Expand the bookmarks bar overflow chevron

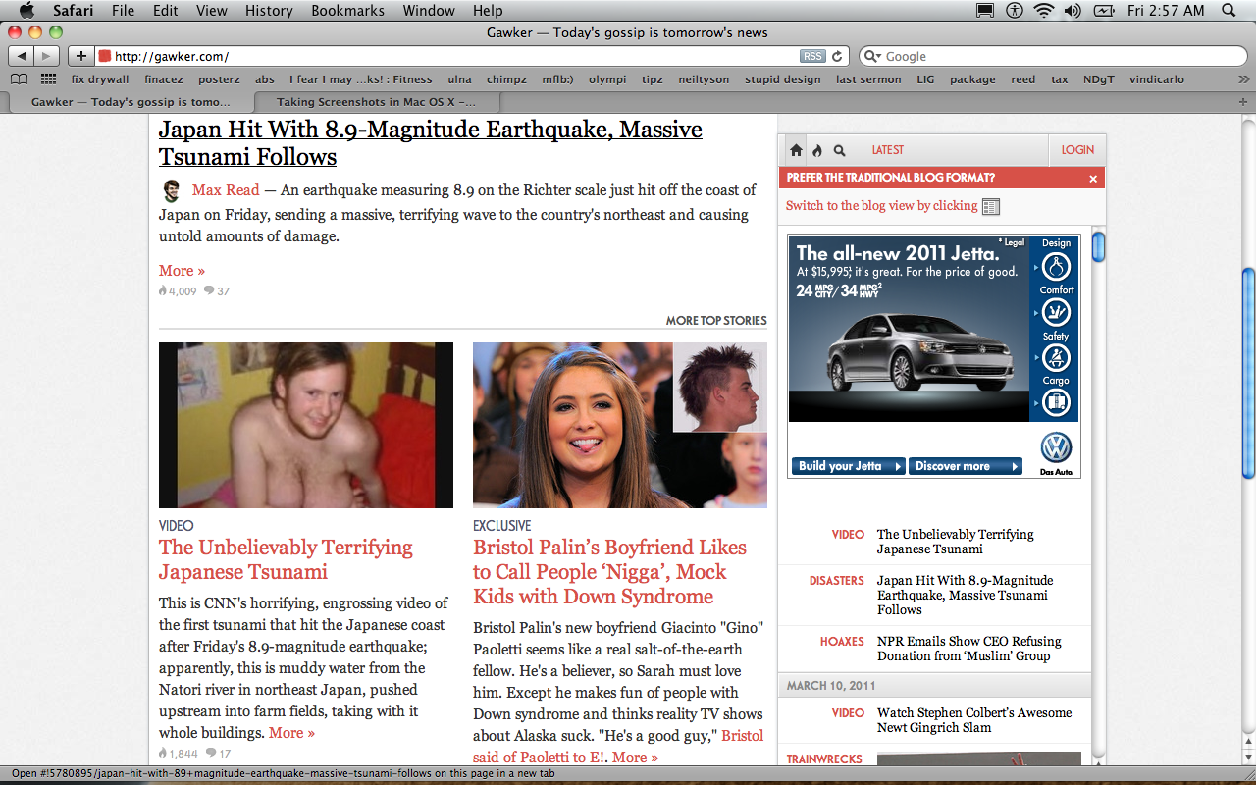tap(1242, 79)
